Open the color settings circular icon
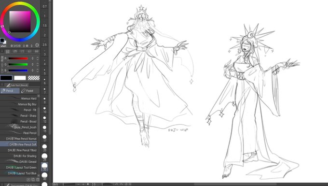The image size is (328, 186). click(x=37, y=45)
